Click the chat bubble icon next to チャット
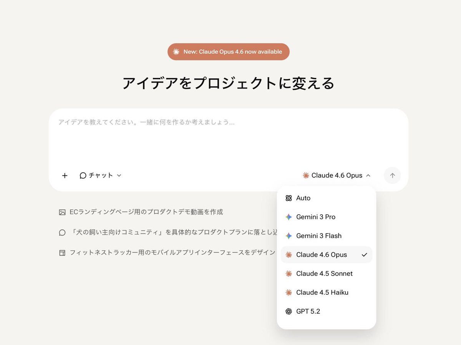This screenshot has height=345, width=461. coord(83,175)
